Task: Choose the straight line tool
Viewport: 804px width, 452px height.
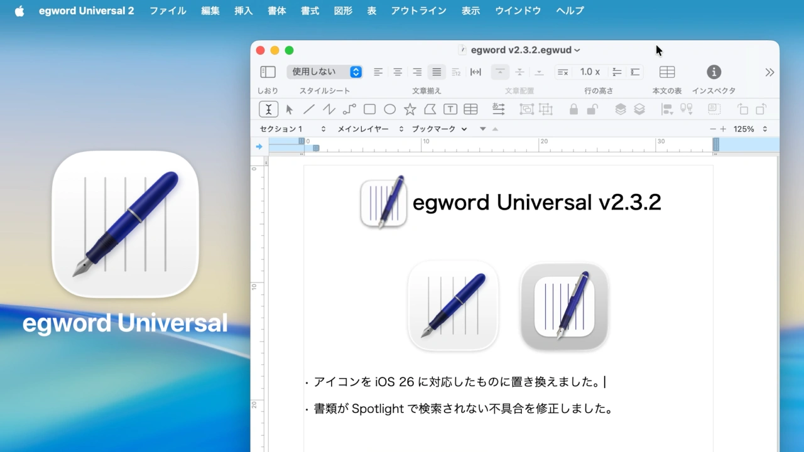Action: click(x=309, y=109)
